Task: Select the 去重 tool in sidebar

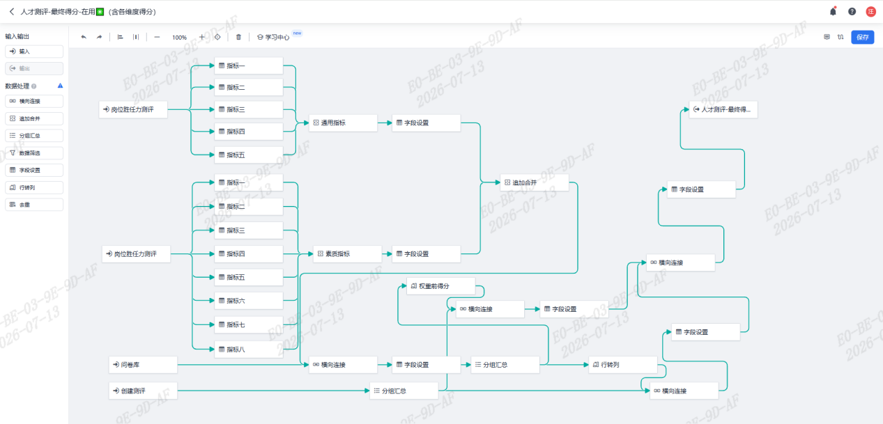Action: (34, 205)
